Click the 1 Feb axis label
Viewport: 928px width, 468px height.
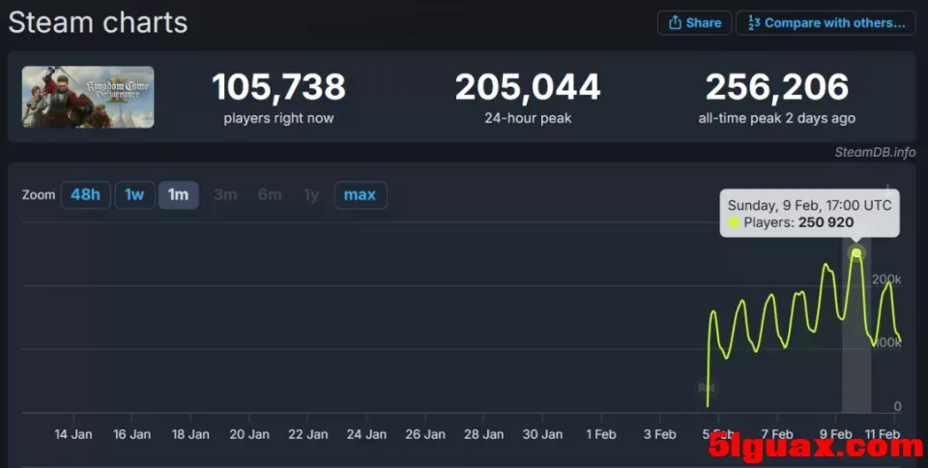(x=601, y=434)
